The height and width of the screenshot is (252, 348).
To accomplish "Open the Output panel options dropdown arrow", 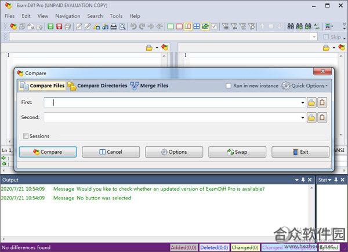I will (x=297, y=180).
